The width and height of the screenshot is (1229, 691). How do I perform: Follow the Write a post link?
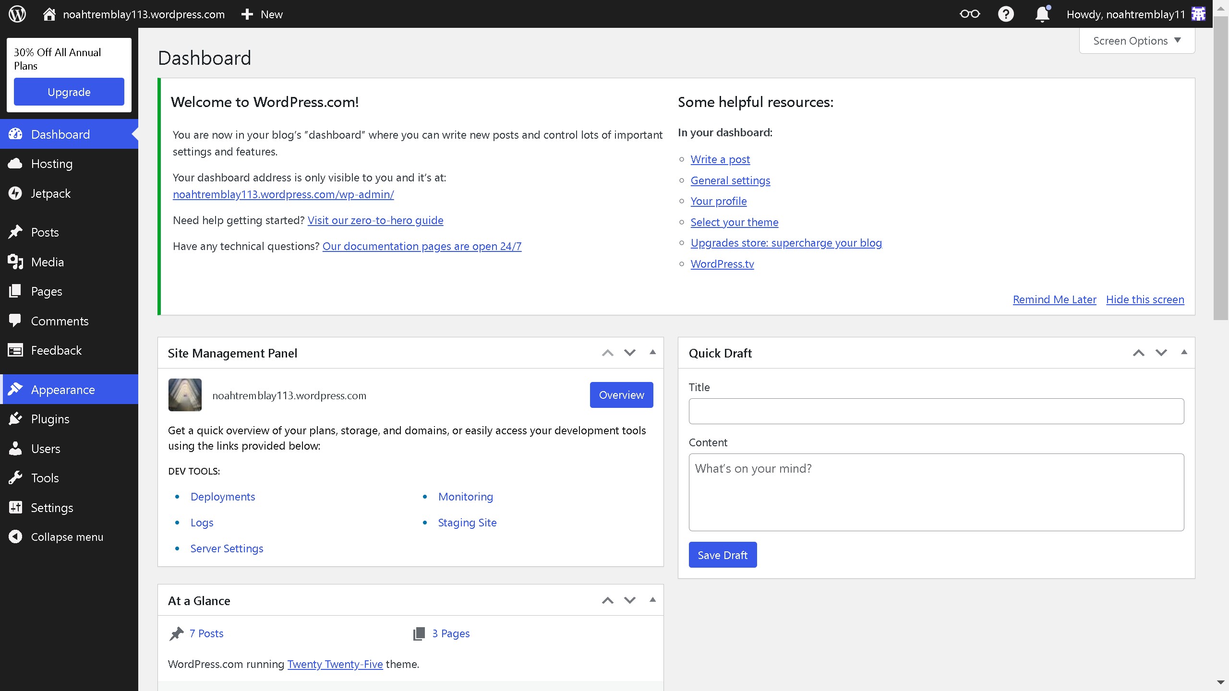coord(720,159)
